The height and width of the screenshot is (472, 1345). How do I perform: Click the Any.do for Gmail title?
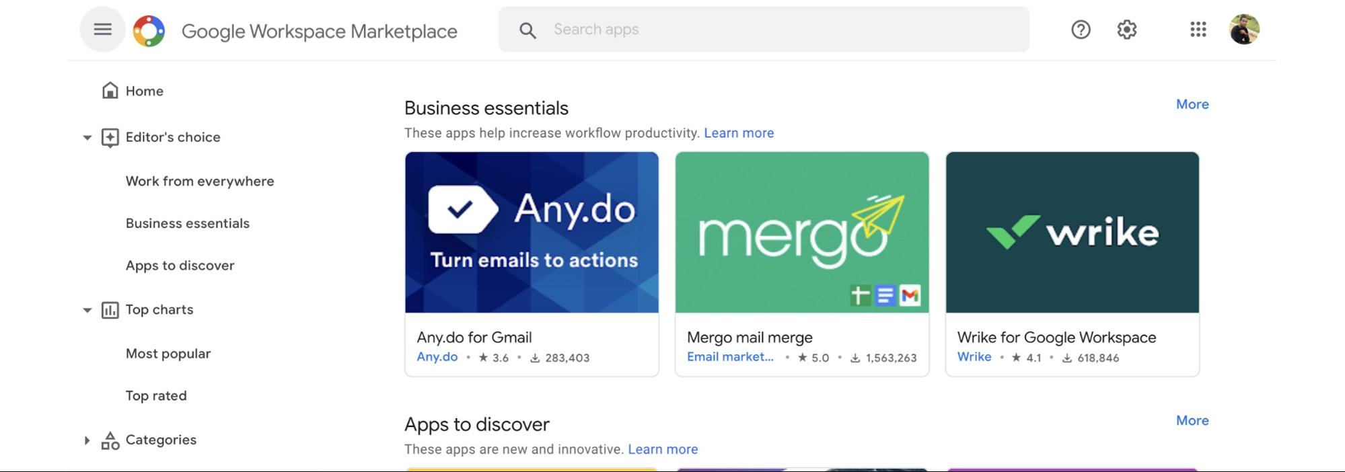[474, 338]
